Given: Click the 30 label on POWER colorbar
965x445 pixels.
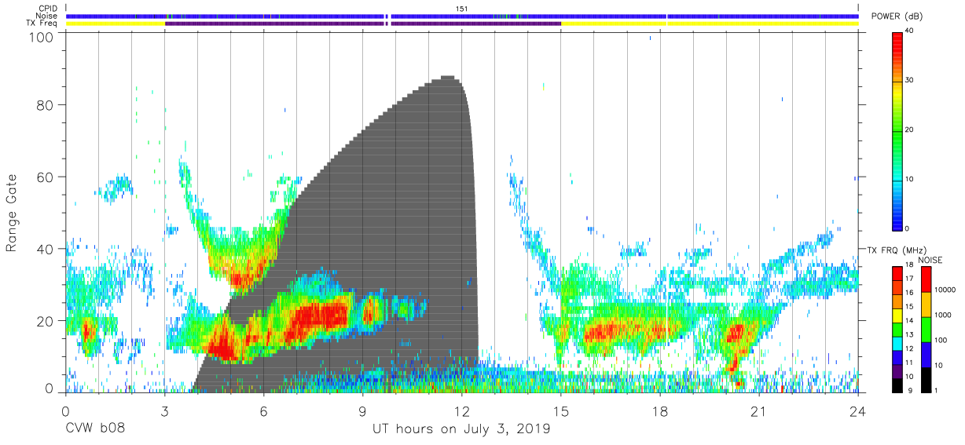Looking at the screenshot, I should (909, 81).
